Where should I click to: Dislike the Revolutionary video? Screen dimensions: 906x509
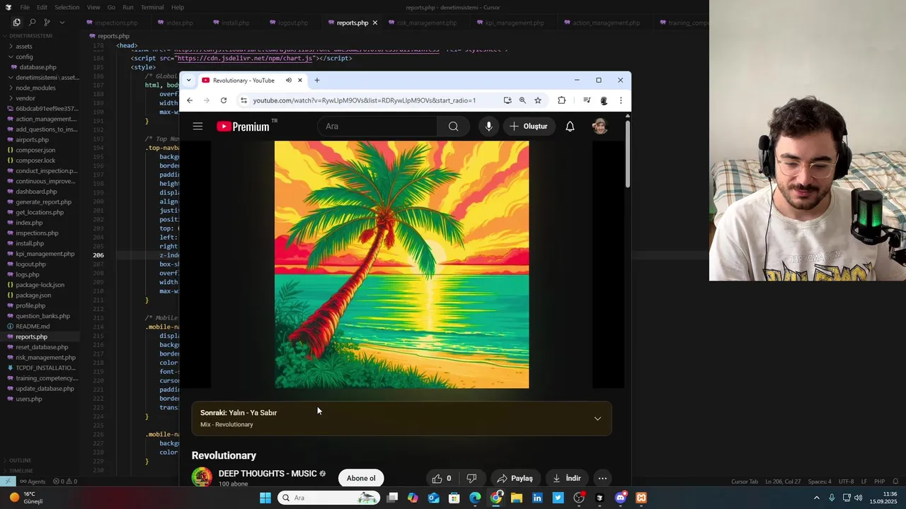point(471,478)
